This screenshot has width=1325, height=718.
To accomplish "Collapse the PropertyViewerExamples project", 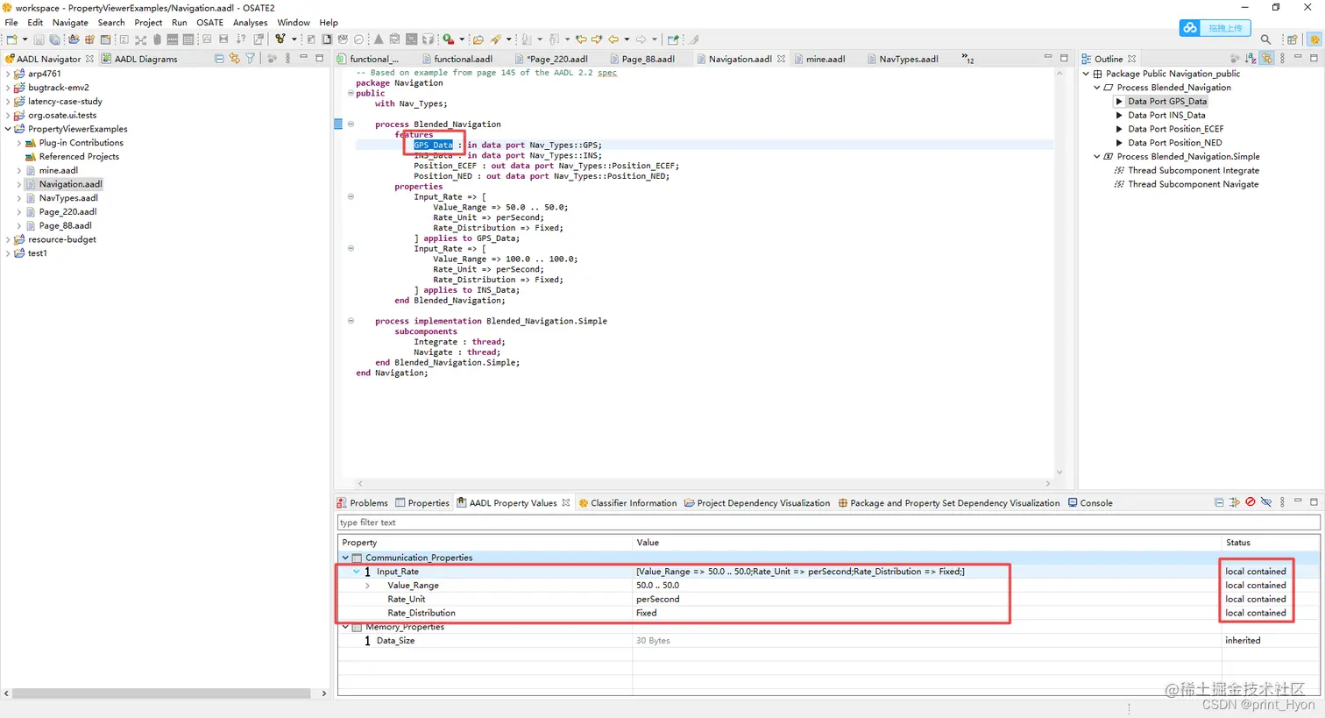I will [8, 129].
